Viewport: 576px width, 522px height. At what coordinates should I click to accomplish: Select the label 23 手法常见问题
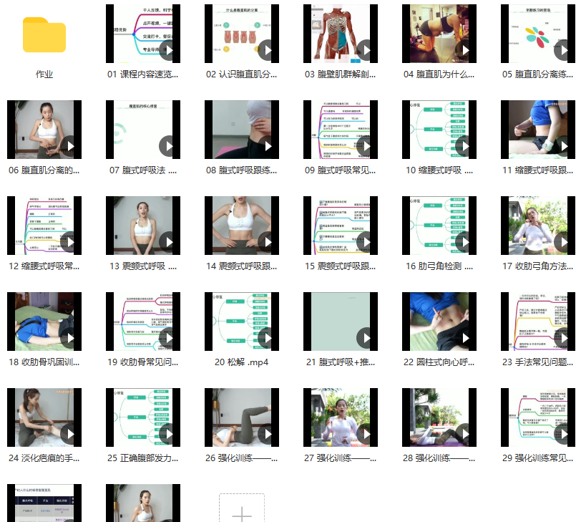(538, 362)
